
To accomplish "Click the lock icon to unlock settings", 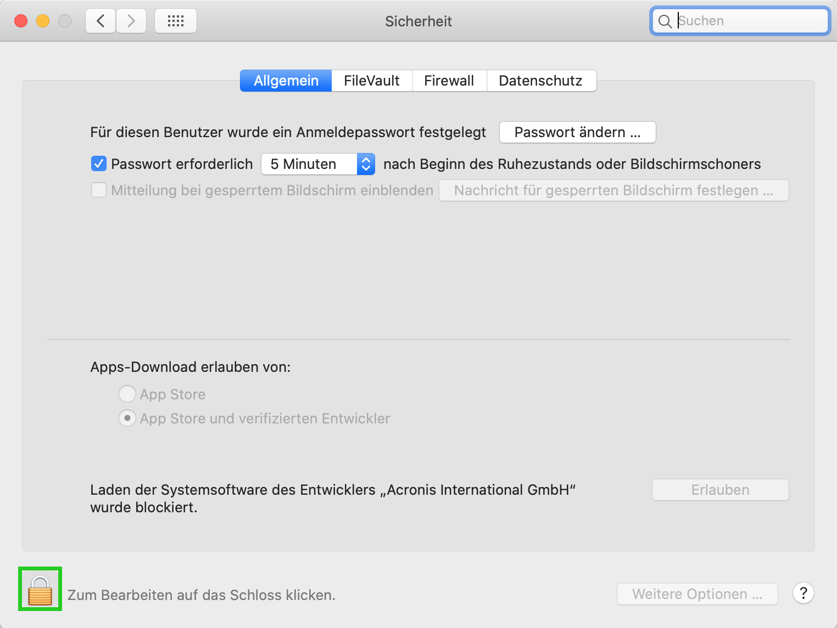I will click(x=40, y=590).
